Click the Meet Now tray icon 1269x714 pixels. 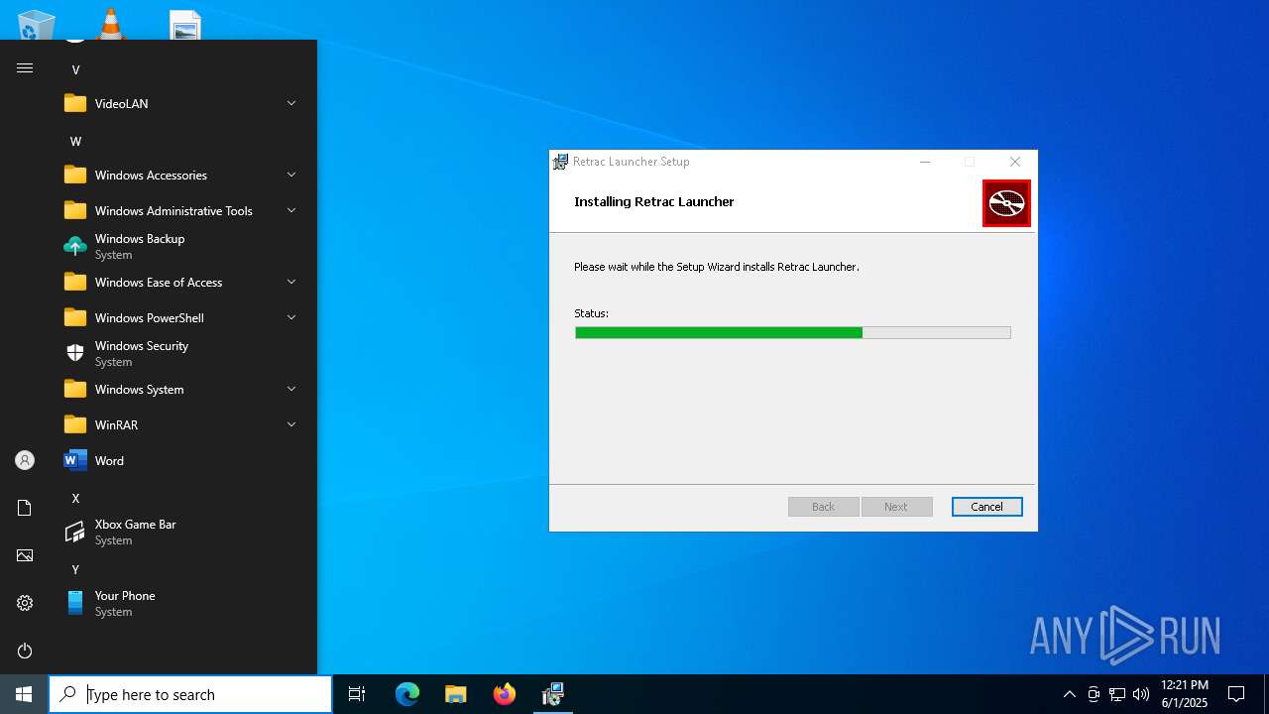click(x=1094, y=694)
